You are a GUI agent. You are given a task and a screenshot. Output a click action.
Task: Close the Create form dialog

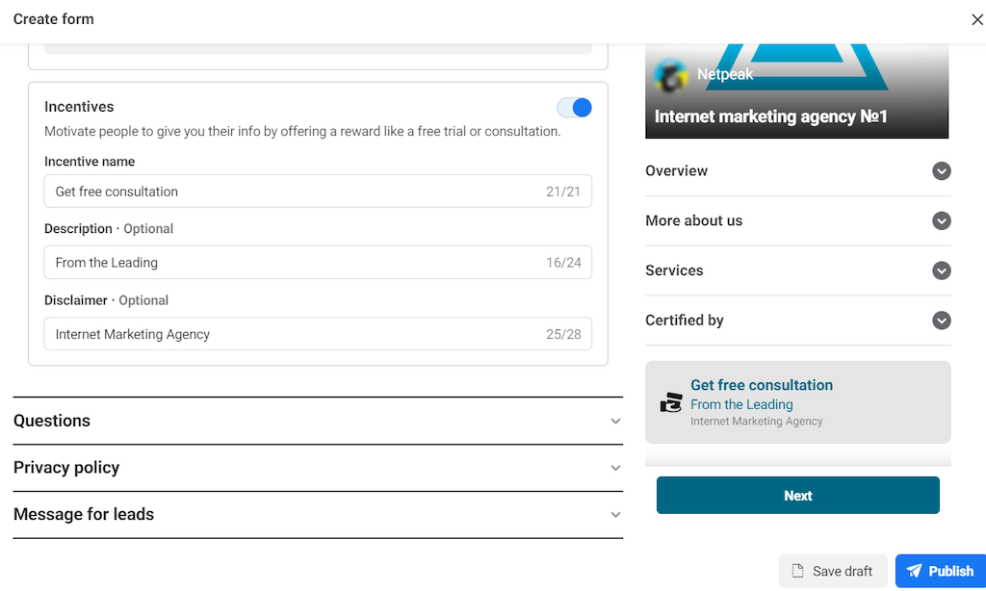point(976,19)
